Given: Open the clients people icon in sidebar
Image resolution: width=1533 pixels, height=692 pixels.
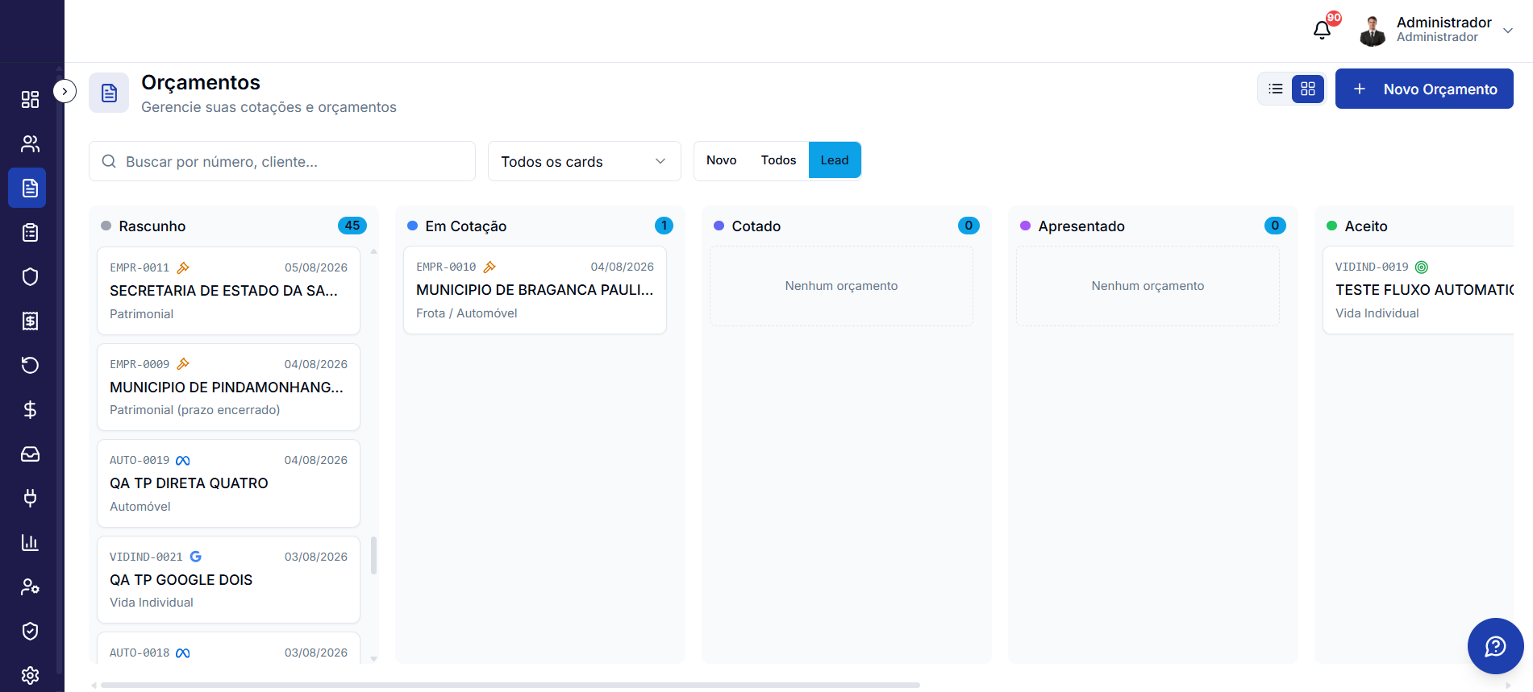Looking at the screenshot, I should click(x=30, y=143).
